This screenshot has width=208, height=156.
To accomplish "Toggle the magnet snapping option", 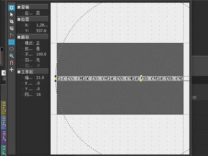I will (11, 63).
